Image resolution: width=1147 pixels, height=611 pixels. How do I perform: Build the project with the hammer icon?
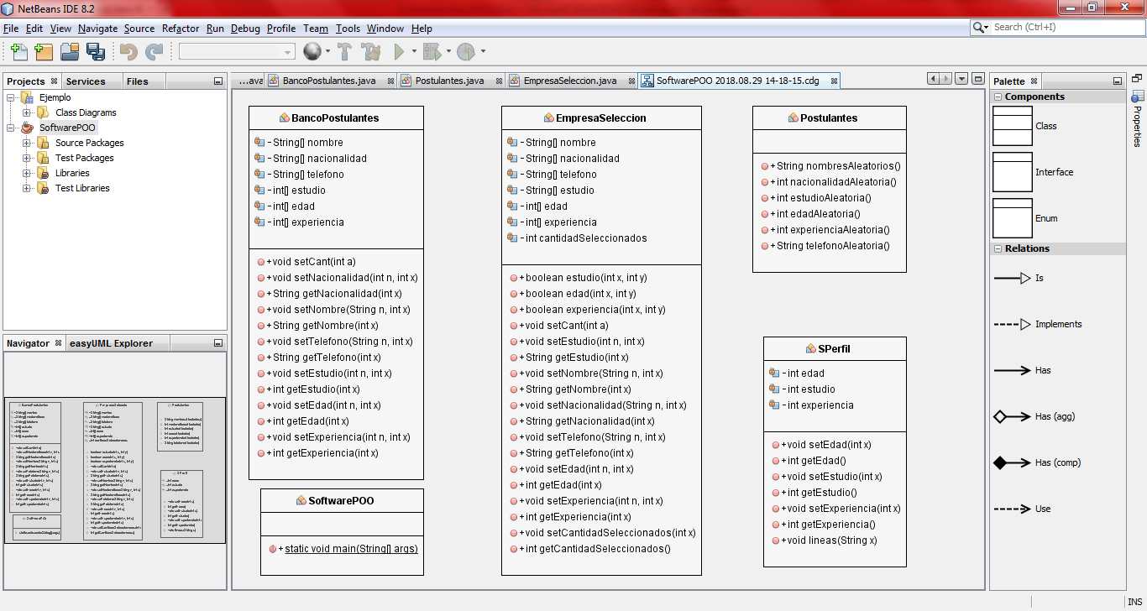click(344, 51)
